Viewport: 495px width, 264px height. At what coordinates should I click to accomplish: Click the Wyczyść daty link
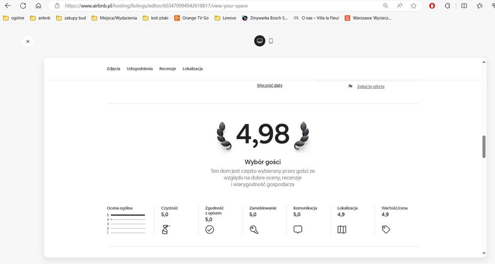[270, 86]
